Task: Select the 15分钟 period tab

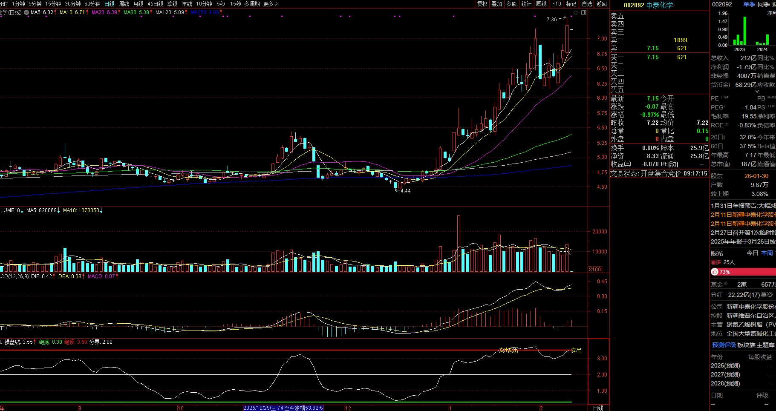Action: [x=53, y=4]
